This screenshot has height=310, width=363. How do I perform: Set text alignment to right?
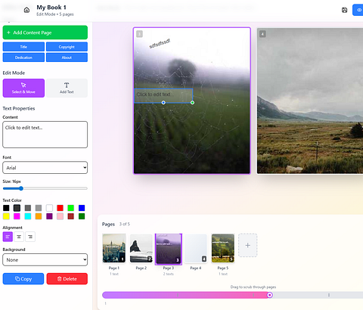(x=30, y=237)
